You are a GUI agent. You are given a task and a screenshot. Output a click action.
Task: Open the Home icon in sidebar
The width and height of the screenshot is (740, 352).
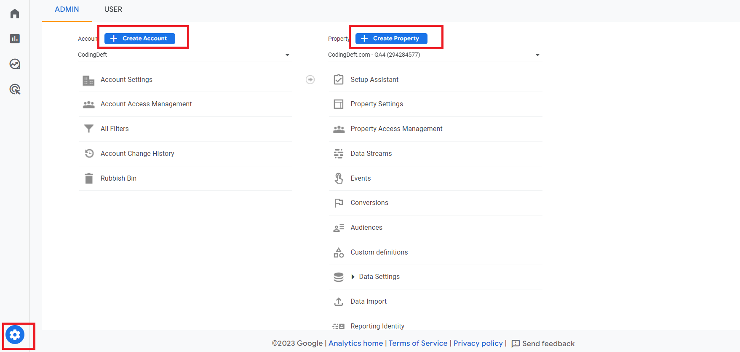pyautogui.click(x=15, y=13)
